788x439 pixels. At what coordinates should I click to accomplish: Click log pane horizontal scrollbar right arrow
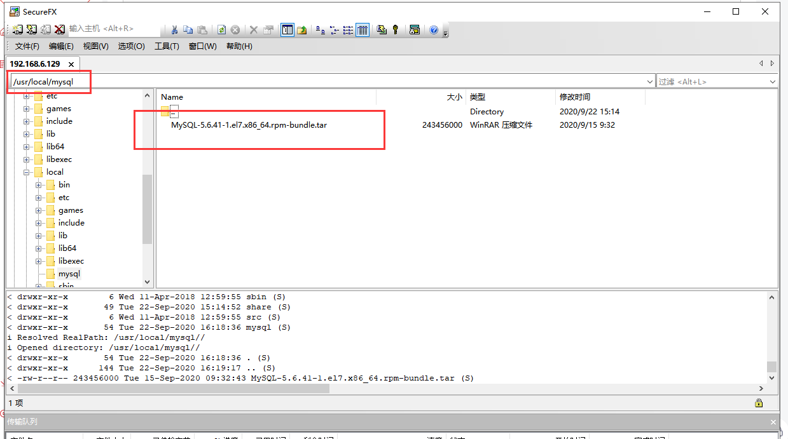pos(761,388)
